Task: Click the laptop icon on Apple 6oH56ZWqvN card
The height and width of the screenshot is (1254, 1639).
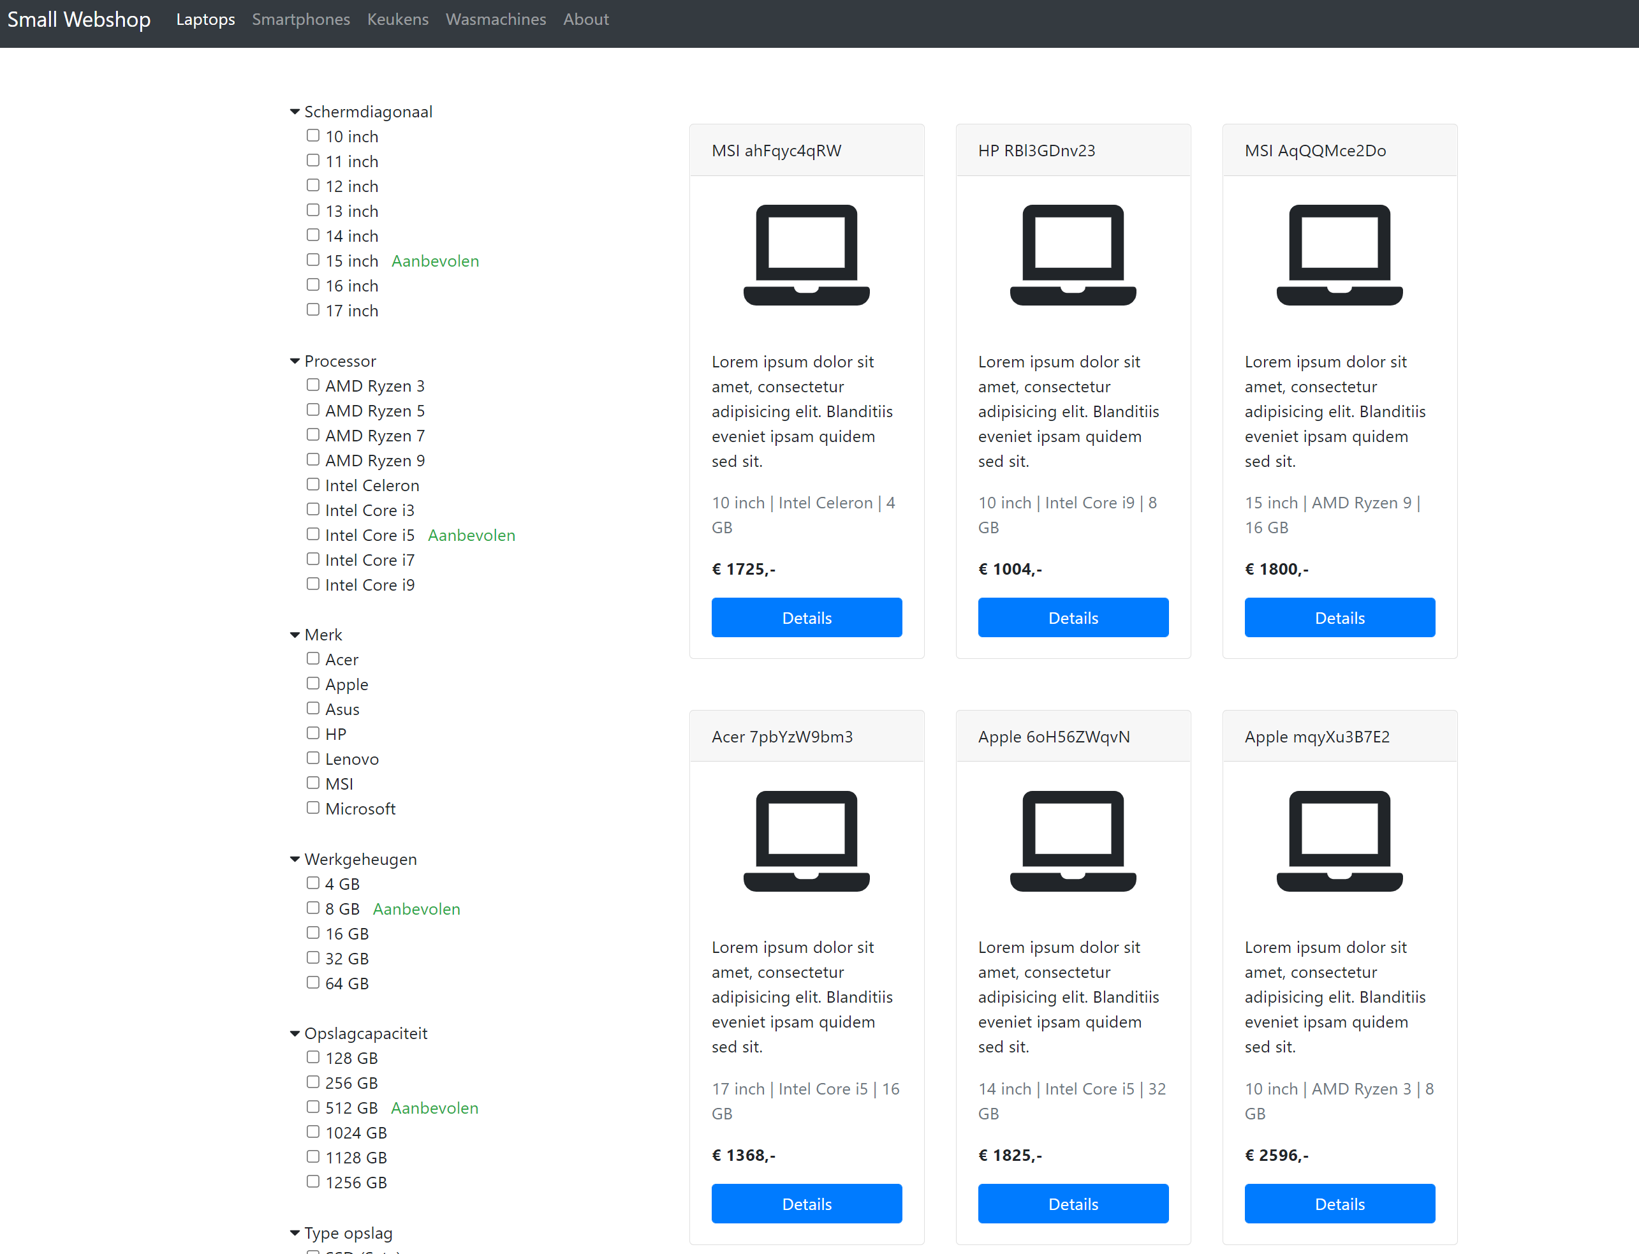Action: pyautogui.click(x=1073, y=841)
